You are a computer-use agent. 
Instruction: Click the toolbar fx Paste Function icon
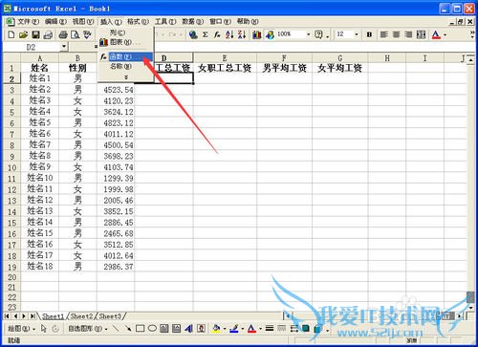click(217, 34)
